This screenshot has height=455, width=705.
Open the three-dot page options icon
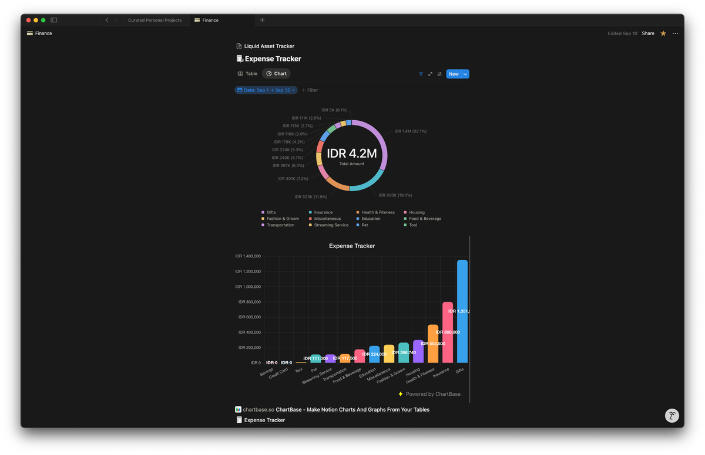(675, 33)
